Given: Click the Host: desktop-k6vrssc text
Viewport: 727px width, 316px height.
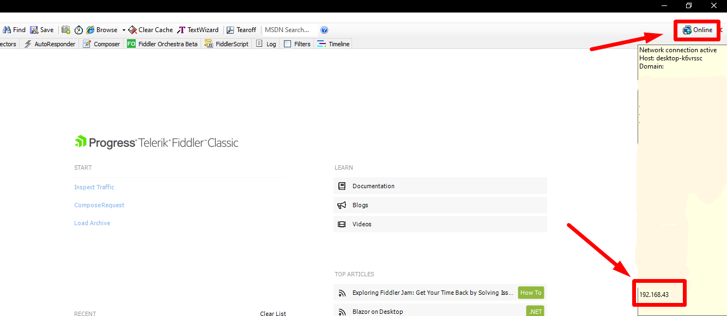Looking at the screenshot, I should (x=671, y=58).
